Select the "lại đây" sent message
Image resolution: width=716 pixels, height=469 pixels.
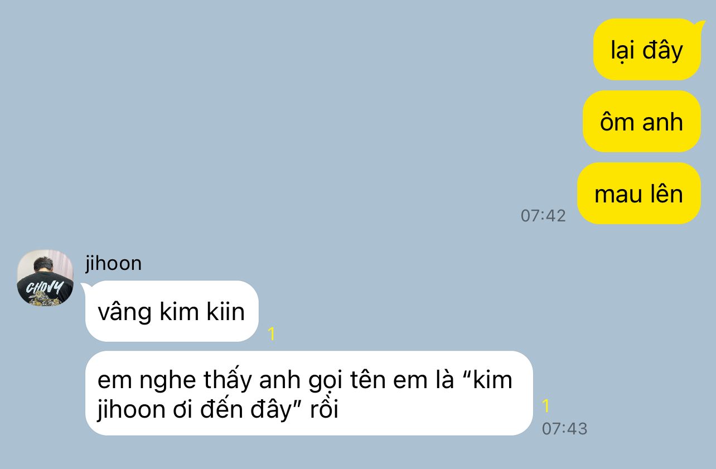tap(647, 50)
